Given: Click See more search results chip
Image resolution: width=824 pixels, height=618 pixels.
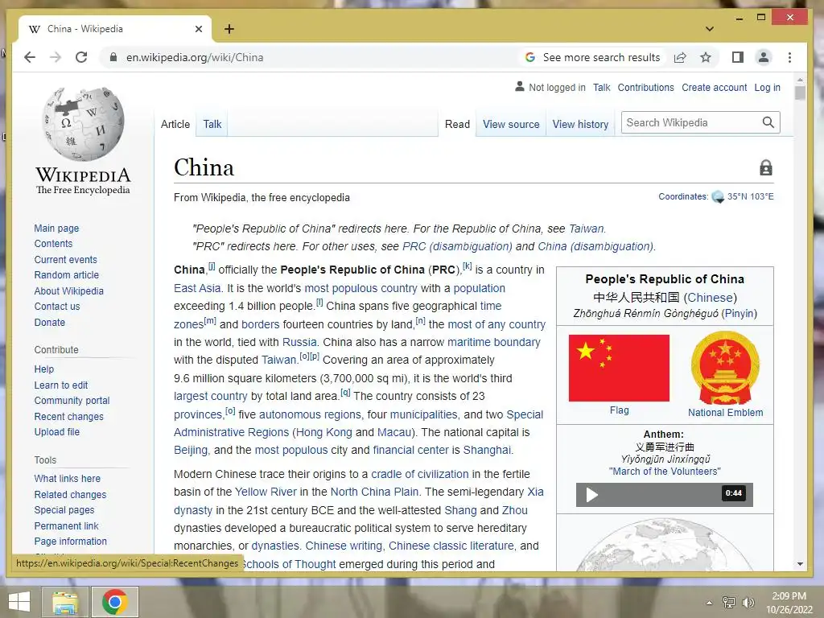Looking at the screenshot, I should (594, 57).
